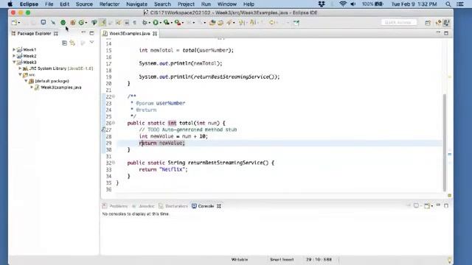Toggle Block Selection Mode in toolbar
Screen dimensions: 472x265
pos(127,23)
